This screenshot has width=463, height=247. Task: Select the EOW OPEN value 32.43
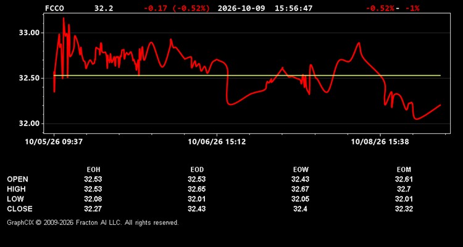click(x=300, y=179)
